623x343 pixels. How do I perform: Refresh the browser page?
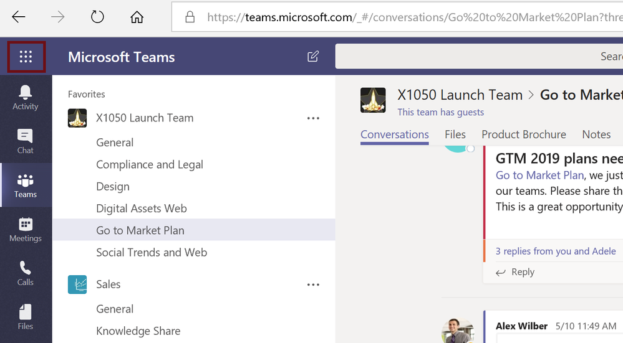[x=97, y=17]
